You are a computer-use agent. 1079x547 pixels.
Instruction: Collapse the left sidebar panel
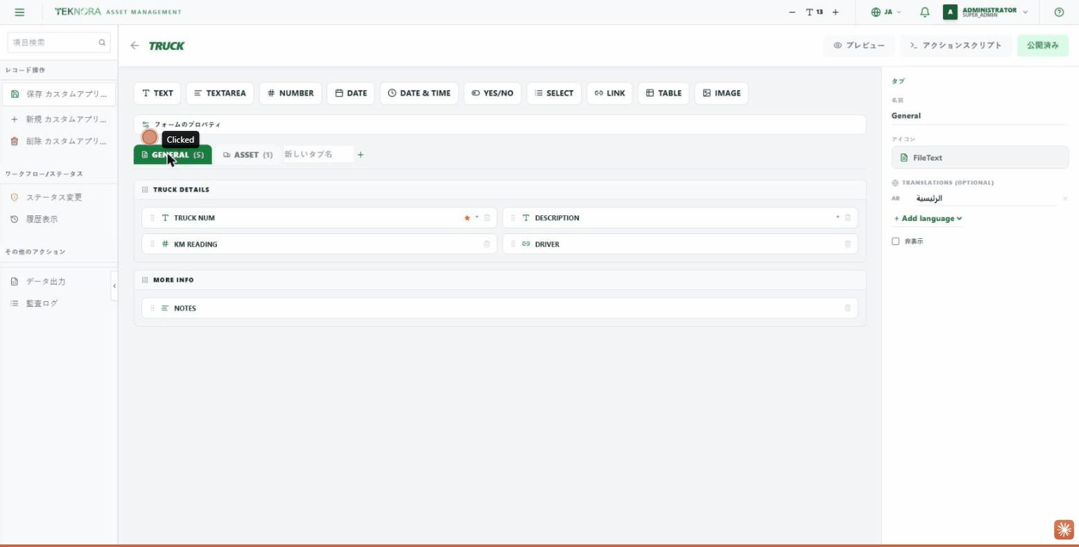(114, 286)
